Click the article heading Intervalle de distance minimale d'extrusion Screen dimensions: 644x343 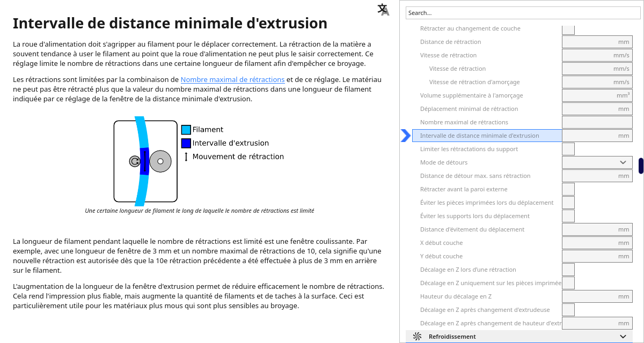click(x=170, y=24)
